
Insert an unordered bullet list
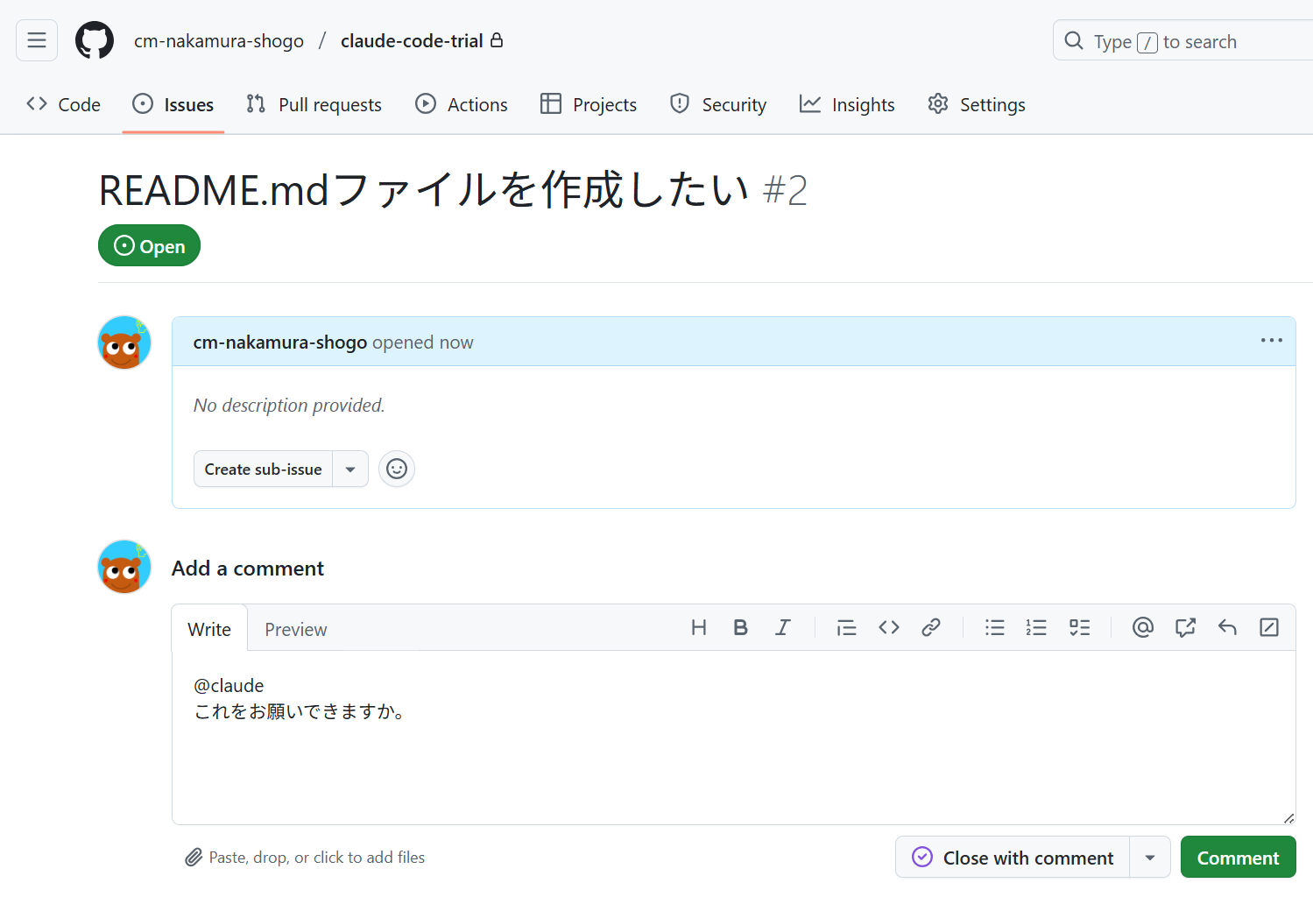(994, 627)
